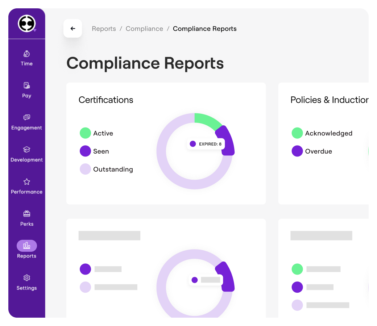
Task: Click the Reports bar chart icon
Action: [26, 246]
